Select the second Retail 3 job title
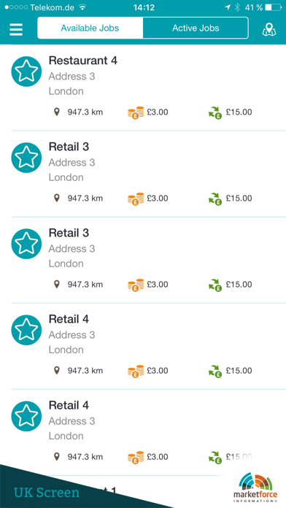Image resolution: width=286 pixels, height=508 pixels. (x=69, y=233)
